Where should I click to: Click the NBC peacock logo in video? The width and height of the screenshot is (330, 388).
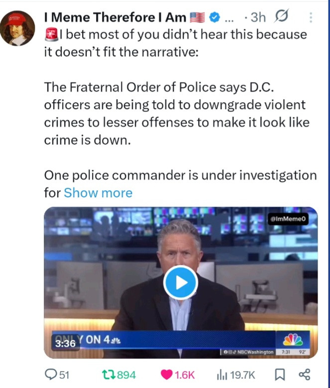click(x=292, y=340)
